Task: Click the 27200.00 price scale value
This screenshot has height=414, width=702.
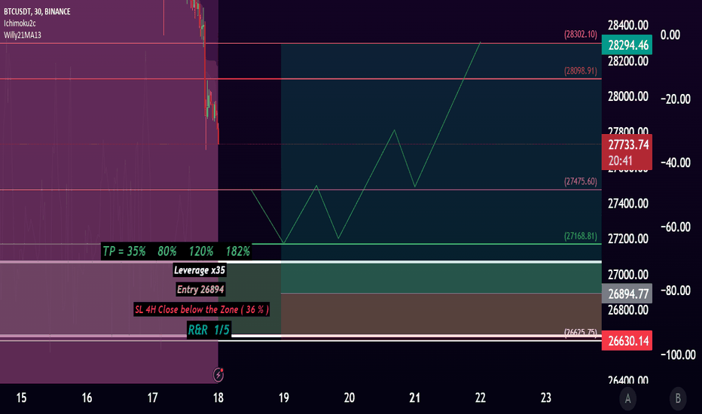Action: pos(627,239)
